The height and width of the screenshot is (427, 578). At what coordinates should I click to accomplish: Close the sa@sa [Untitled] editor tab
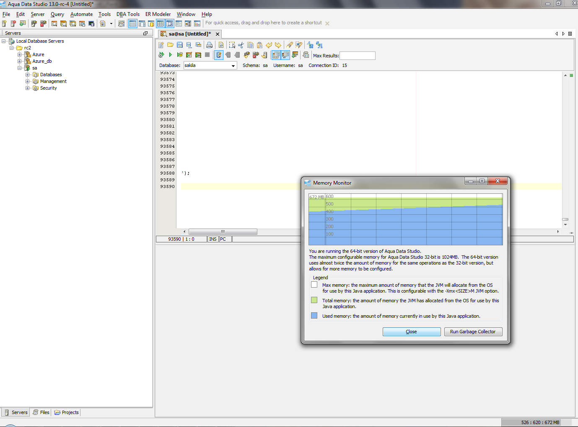(x=218, y=34)
